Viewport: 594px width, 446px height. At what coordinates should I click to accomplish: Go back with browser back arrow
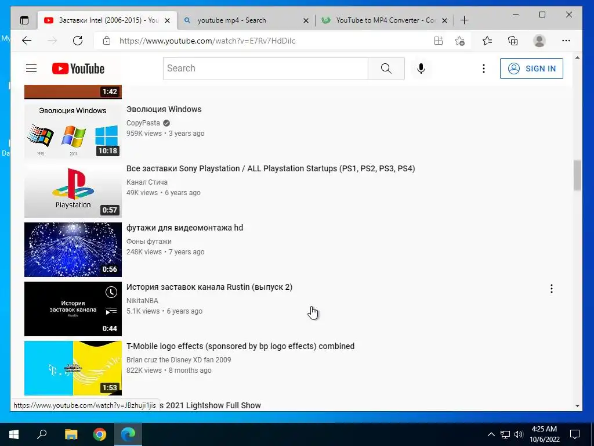click(x=27, y=41)
